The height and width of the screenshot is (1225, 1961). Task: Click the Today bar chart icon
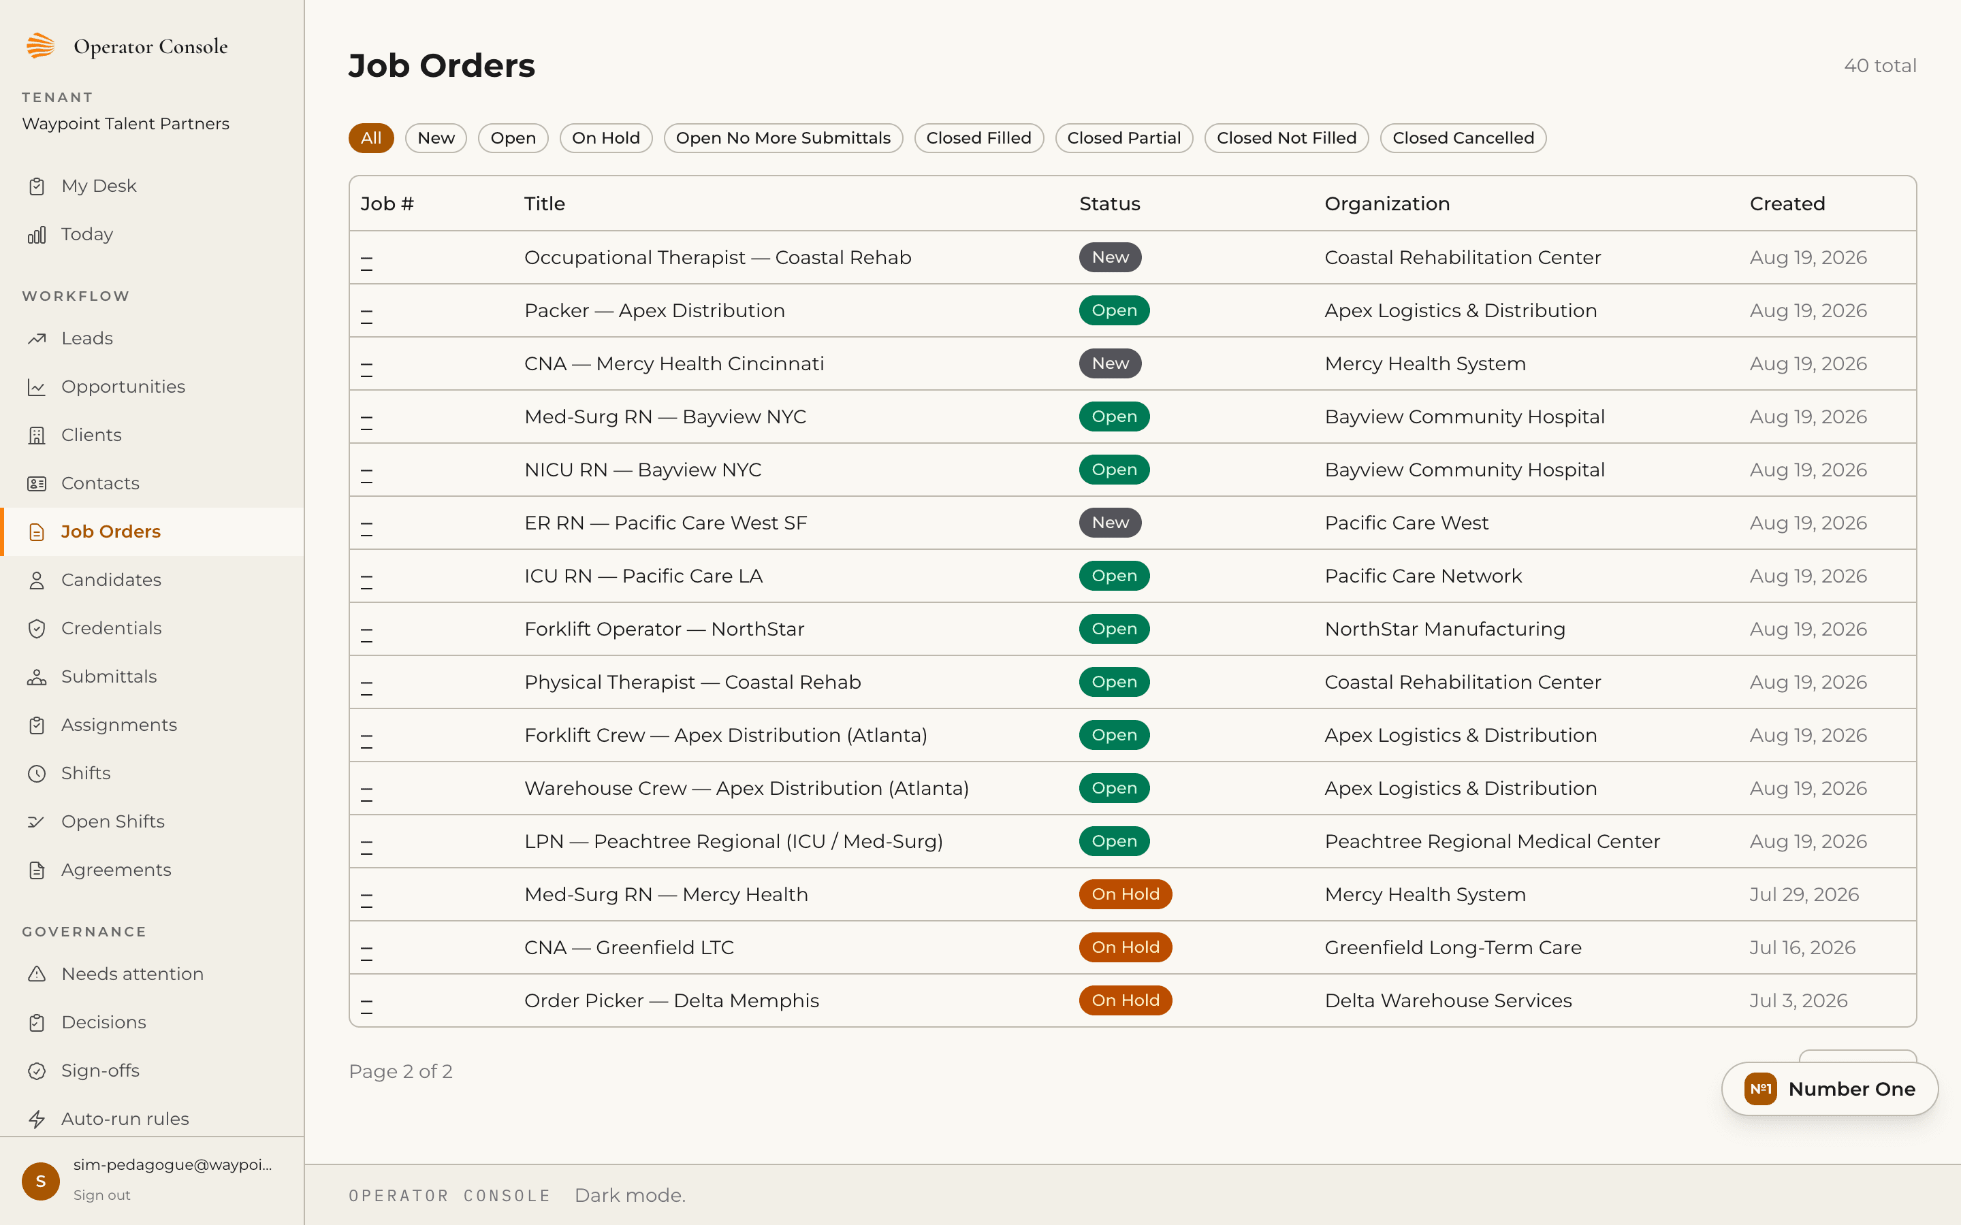click(37, 235)
